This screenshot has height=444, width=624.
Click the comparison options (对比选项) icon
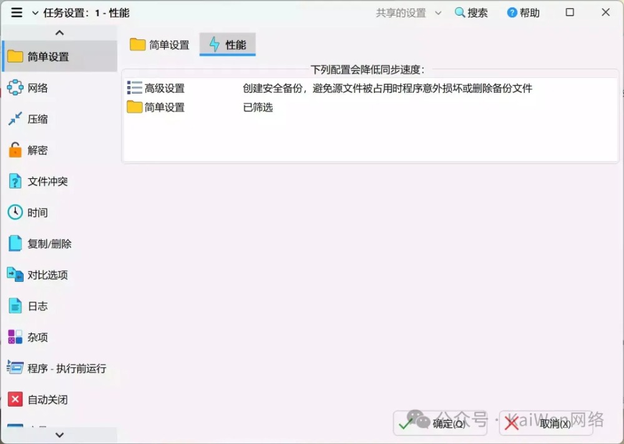[15, 275]
